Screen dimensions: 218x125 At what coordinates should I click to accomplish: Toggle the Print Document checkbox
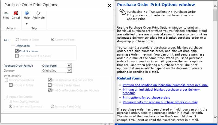point(17,51)
